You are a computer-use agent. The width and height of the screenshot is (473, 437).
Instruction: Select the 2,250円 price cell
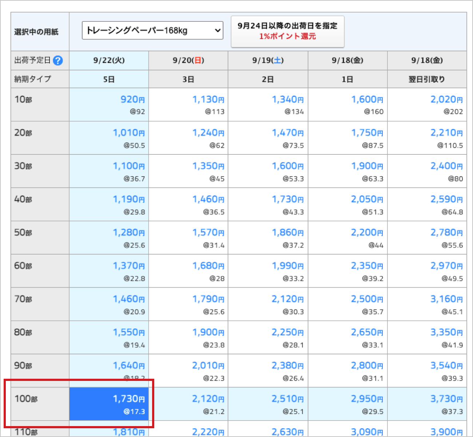[x=268, y=337]
